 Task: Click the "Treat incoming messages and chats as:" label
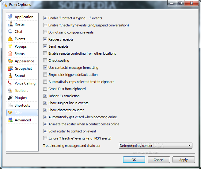71,146
